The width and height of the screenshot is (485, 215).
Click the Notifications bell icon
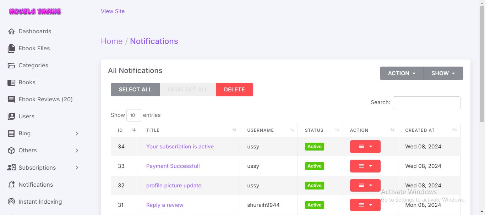click(11, 185)
